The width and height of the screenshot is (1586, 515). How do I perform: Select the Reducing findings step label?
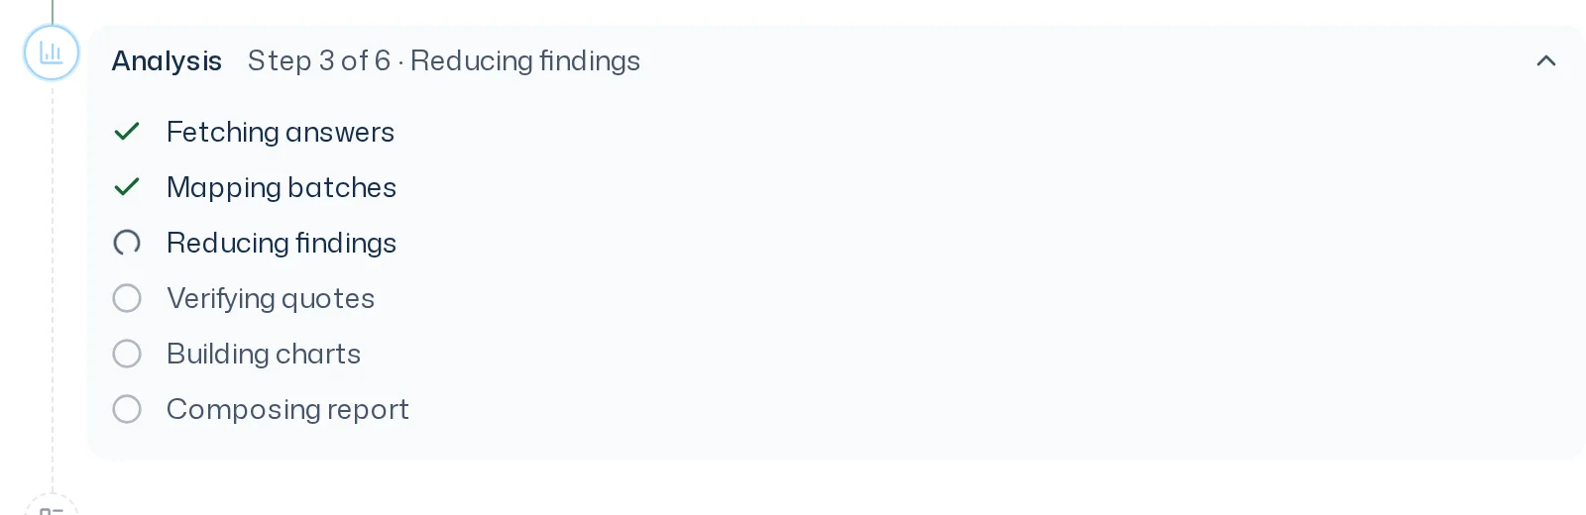tap(282, 243)
